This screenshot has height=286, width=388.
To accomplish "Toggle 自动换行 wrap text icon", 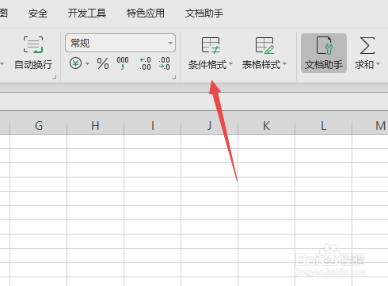I will (x=33, y=45).
